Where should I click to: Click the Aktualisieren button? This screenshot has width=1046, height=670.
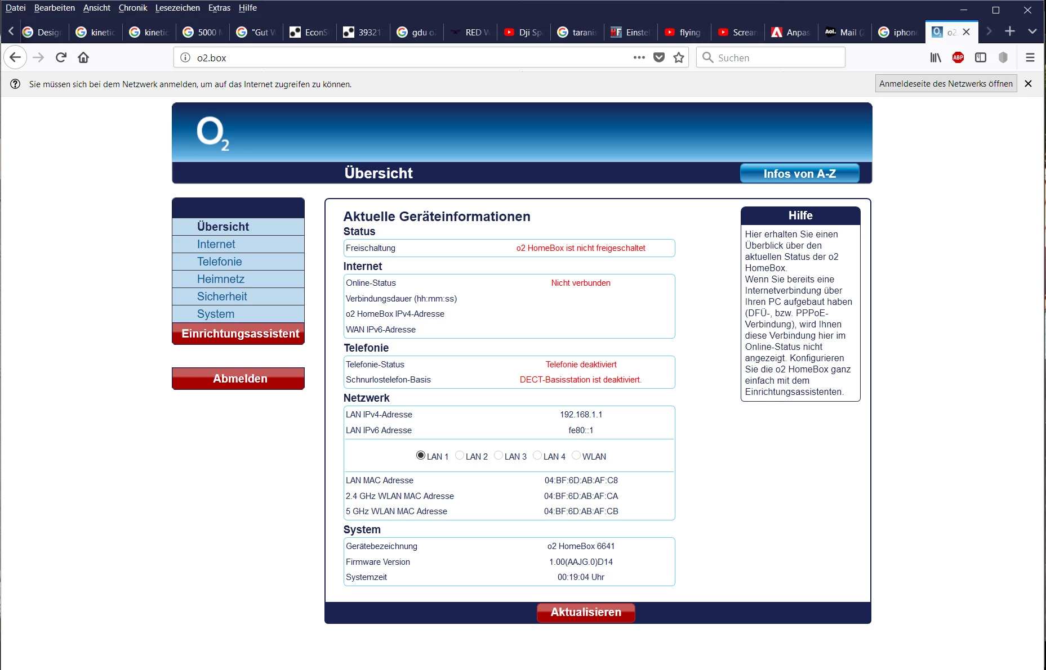click(586, 612)
